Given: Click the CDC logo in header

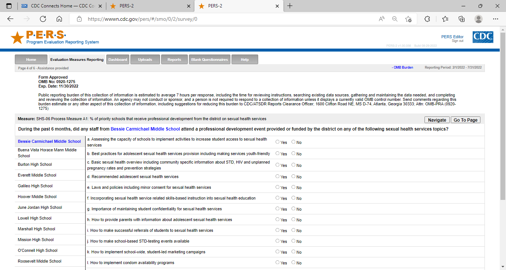Looking at the screenshot, I should pos(483,37).
